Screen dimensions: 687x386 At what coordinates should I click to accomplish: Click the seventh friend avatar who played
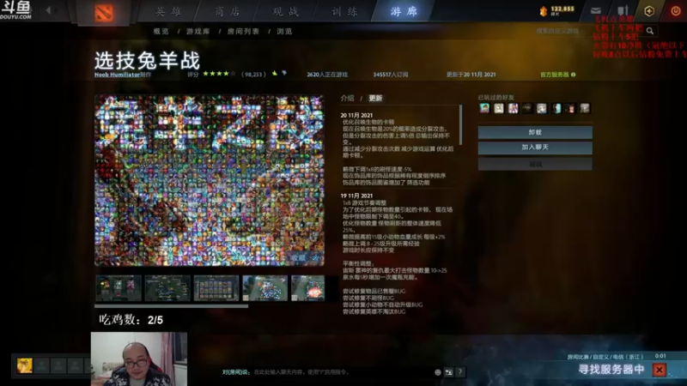point(570,108)
